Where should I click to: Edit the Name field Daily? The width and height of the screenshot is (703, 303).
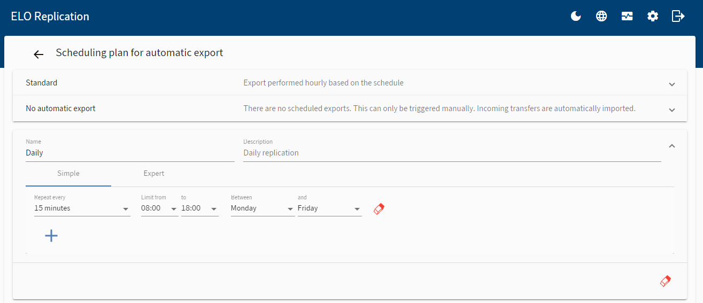(130, 153)
